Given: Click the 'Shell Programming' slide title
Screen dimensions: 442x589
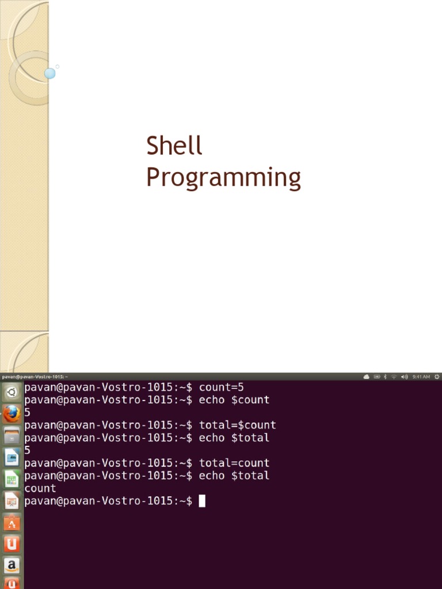Looking at the screenshot, I should [x=223, y=162].
